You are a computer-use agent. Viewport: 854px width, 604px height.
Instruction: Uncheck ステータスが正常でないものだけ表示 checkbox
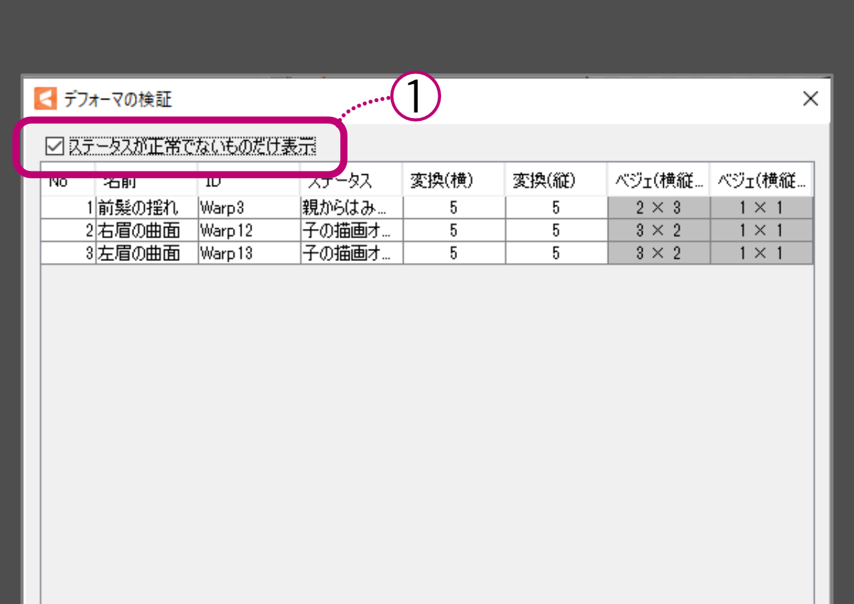[53, 145]
